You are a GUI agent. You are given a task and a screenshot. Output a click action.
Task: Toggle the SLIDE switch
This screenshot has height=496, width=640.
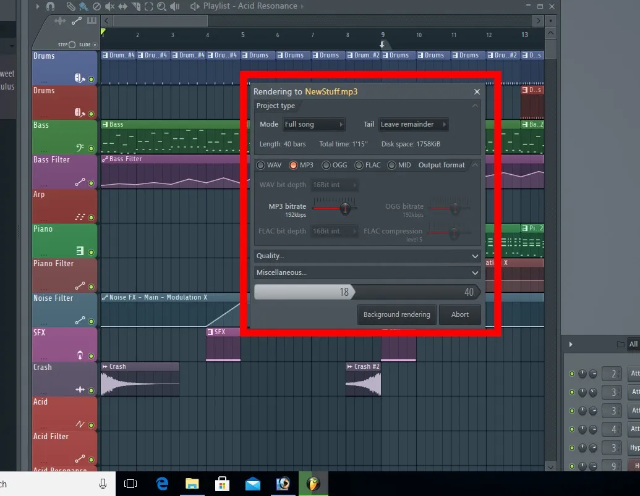click(95, 45)
